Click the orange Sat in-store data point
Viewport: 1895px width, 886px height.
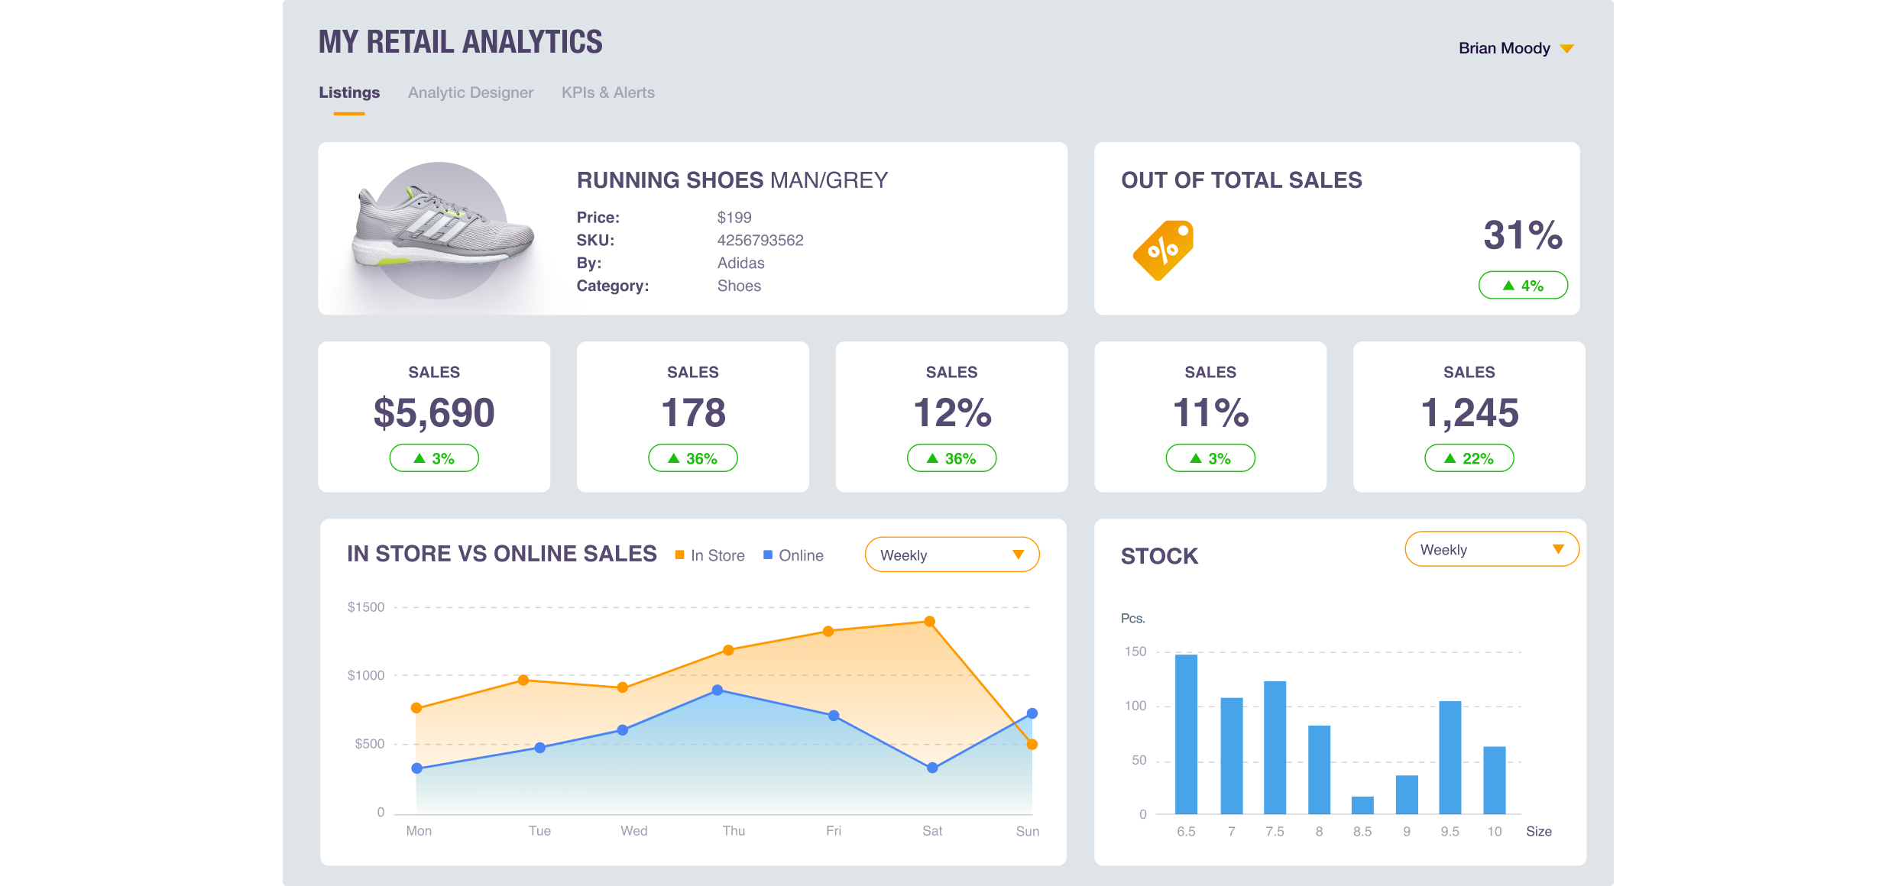(x=929, y=622)
